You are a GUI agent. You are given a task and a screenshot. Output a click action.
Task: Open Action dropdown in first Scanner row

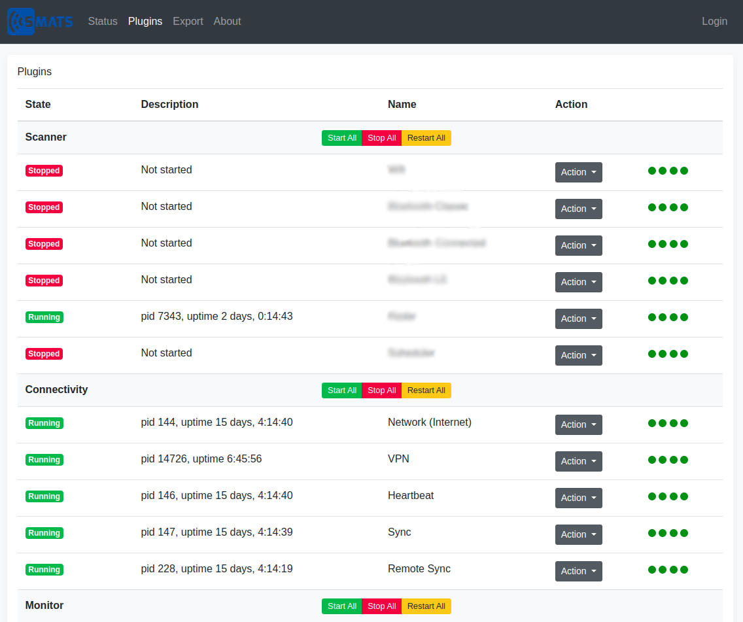(579, 173)
